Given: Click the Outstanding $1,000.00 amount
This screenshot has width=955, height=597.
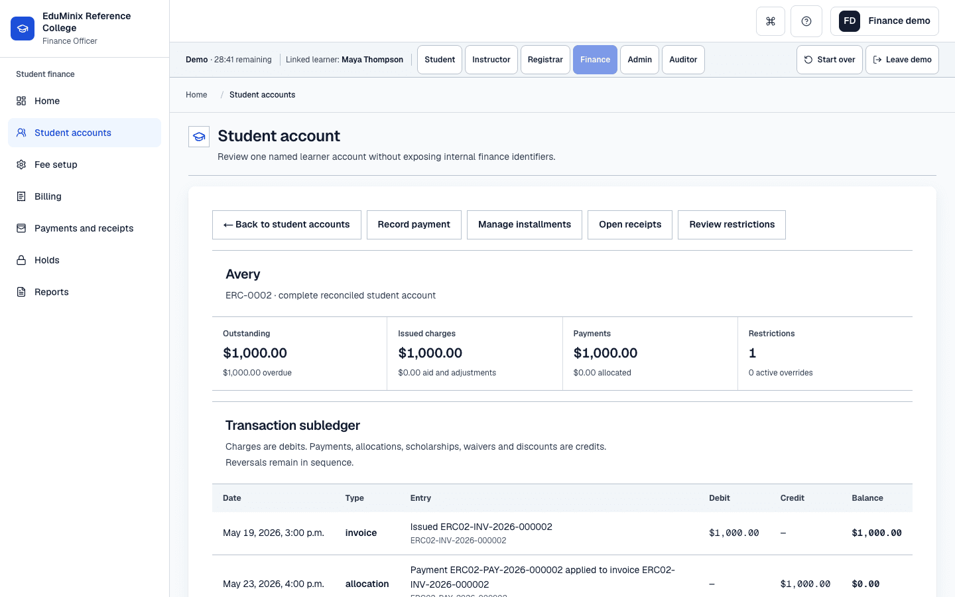Looking at the screenshot, I should (255, 354).
